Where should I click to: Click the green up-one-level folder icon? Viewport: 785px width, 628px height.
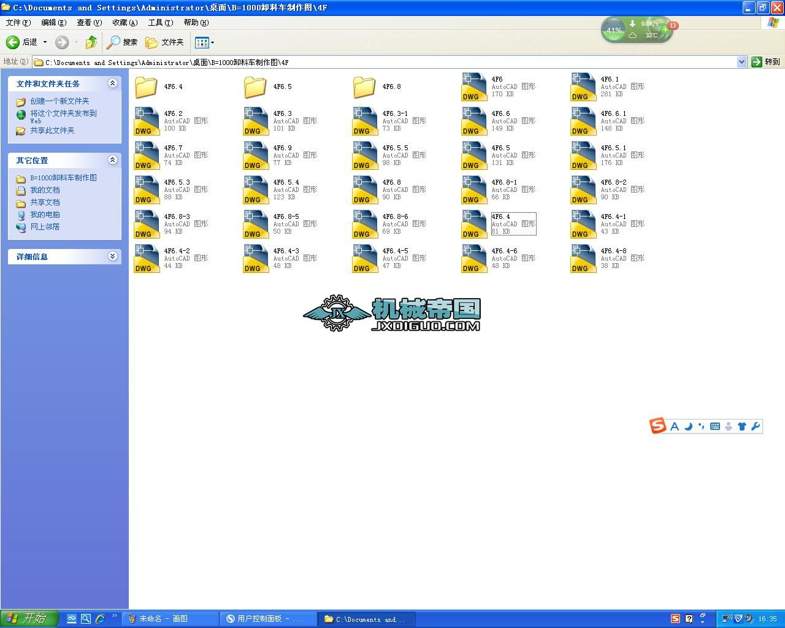(x=91, y=42)
